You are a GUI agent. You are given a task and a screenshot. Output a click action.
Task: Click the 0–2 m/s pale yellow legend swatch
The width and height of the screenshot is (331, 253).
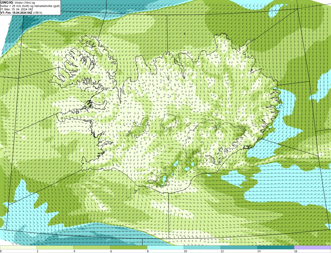coord(19,248)
